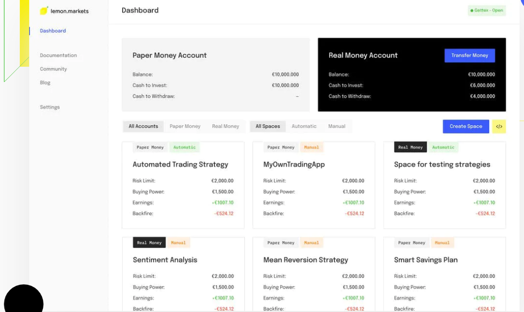The height and width of the screenshot is (312, 524).
Task: Open the code view with the </> icon
Action: pyautogui.click(x=499, y=126)
